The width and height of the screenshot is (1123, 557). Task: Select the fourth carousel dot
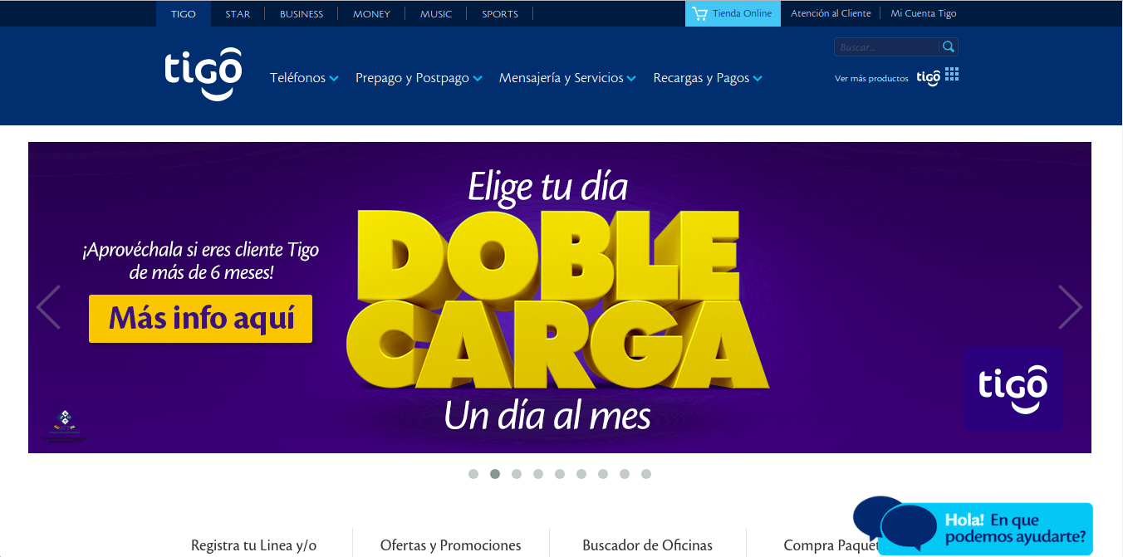(x=538, y=474)
